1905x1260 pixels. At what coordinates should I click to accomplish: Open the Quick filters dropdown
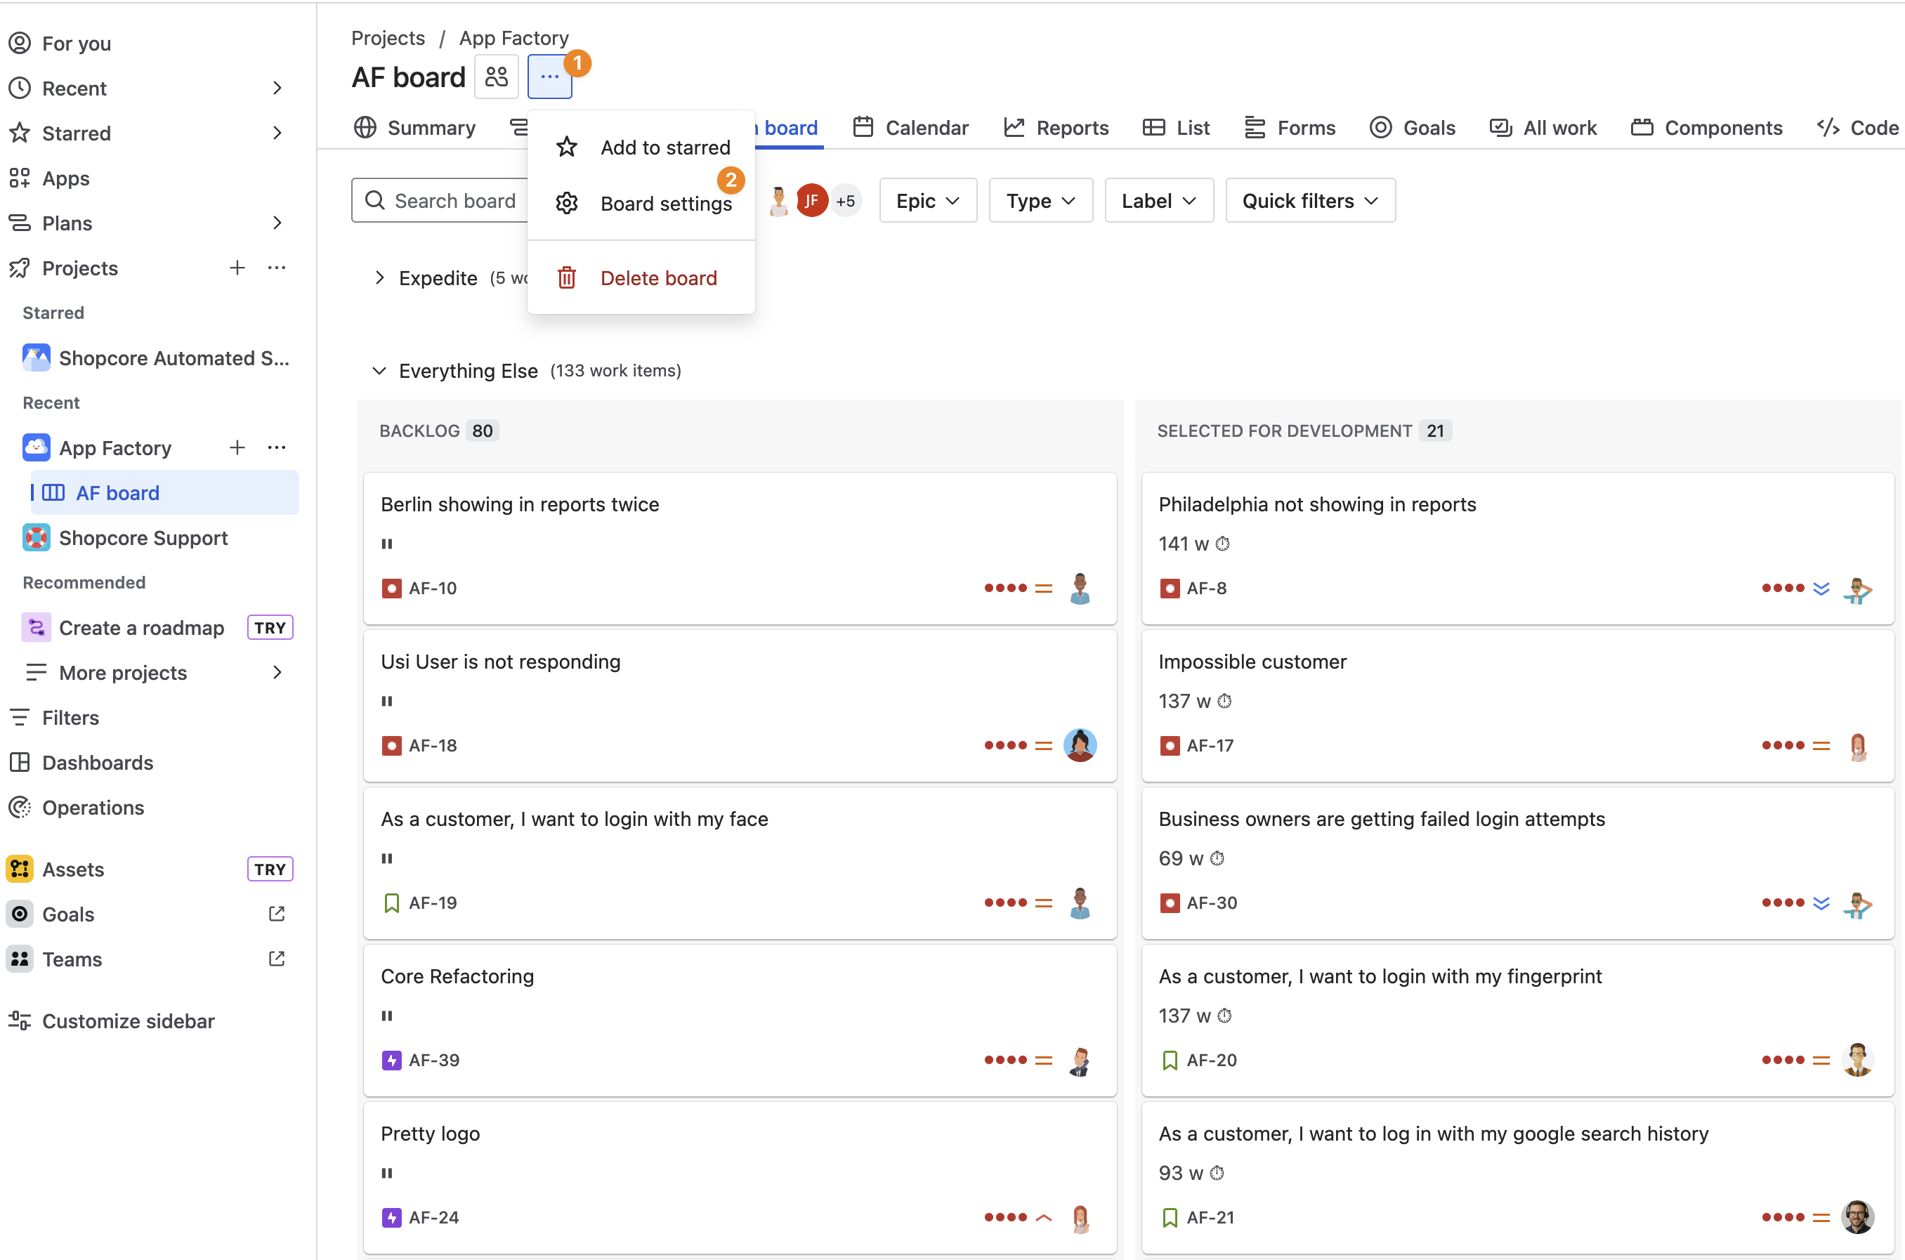coord(1309,200)
